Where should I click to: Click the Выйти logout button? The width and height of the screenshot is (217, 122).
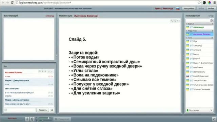point(211,8)
